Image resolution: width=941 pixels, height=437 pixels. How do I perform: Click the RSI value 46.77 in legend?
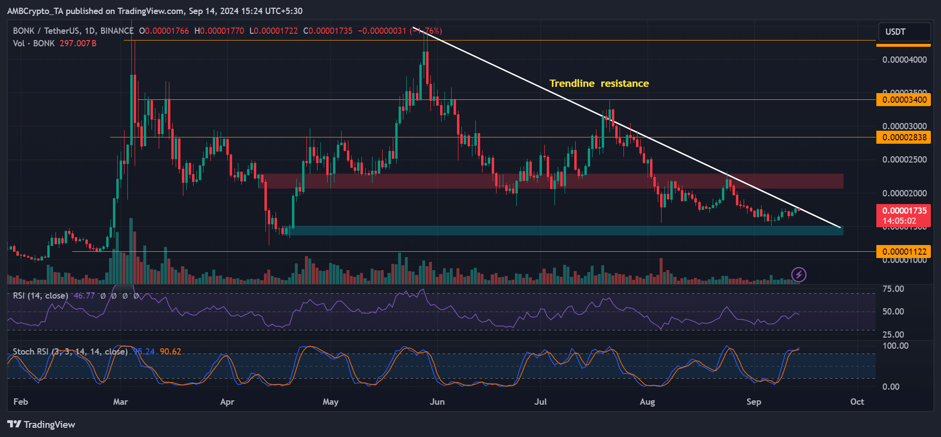84,296
